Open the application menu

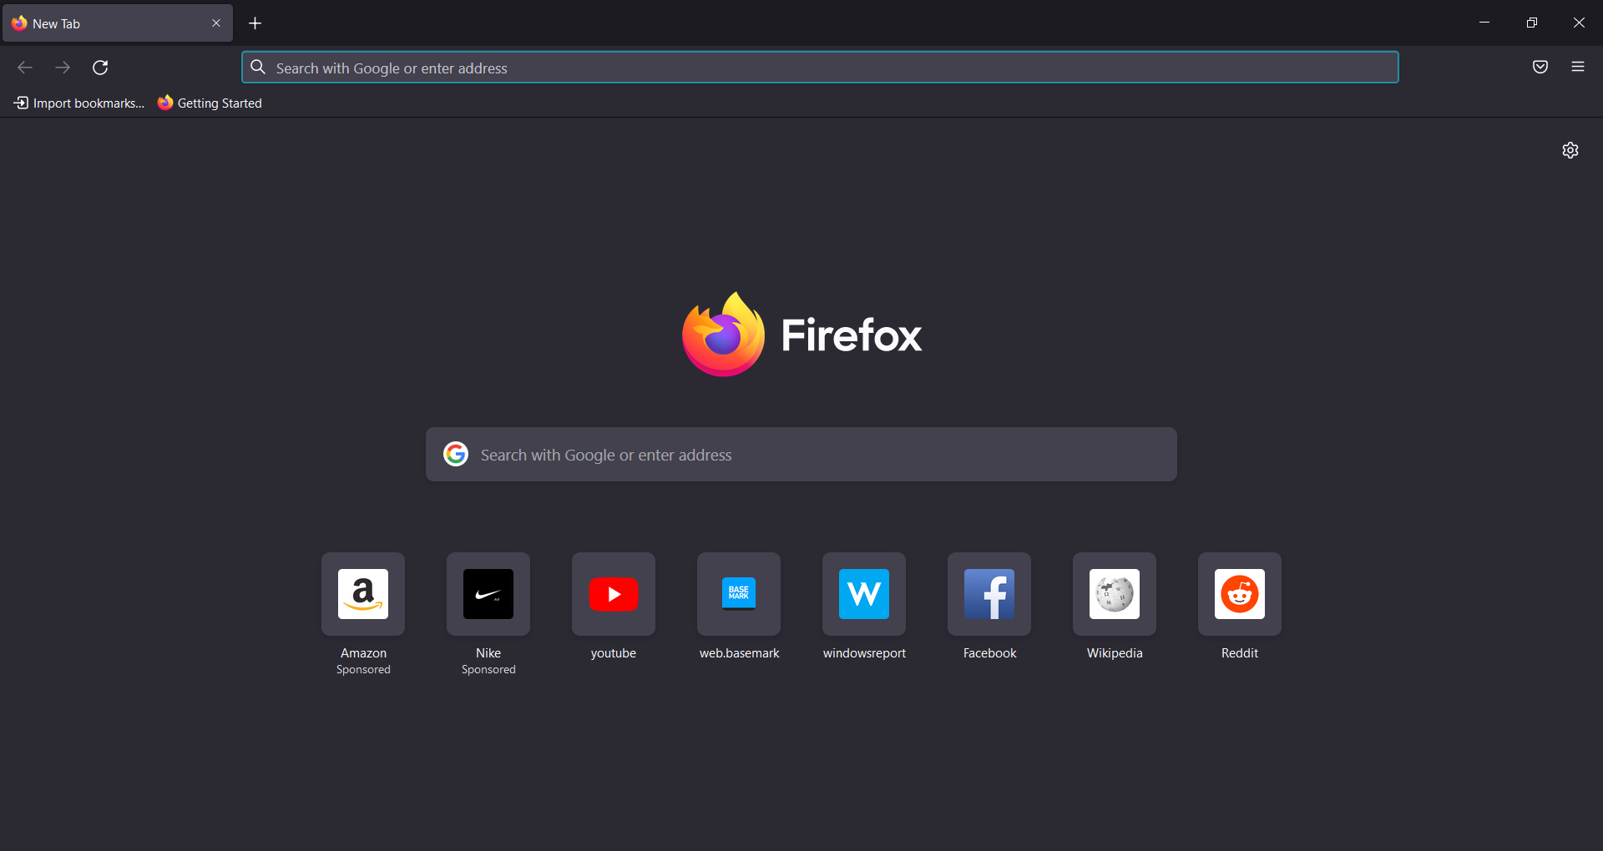pyautogui.click(x=1578, y=67)
